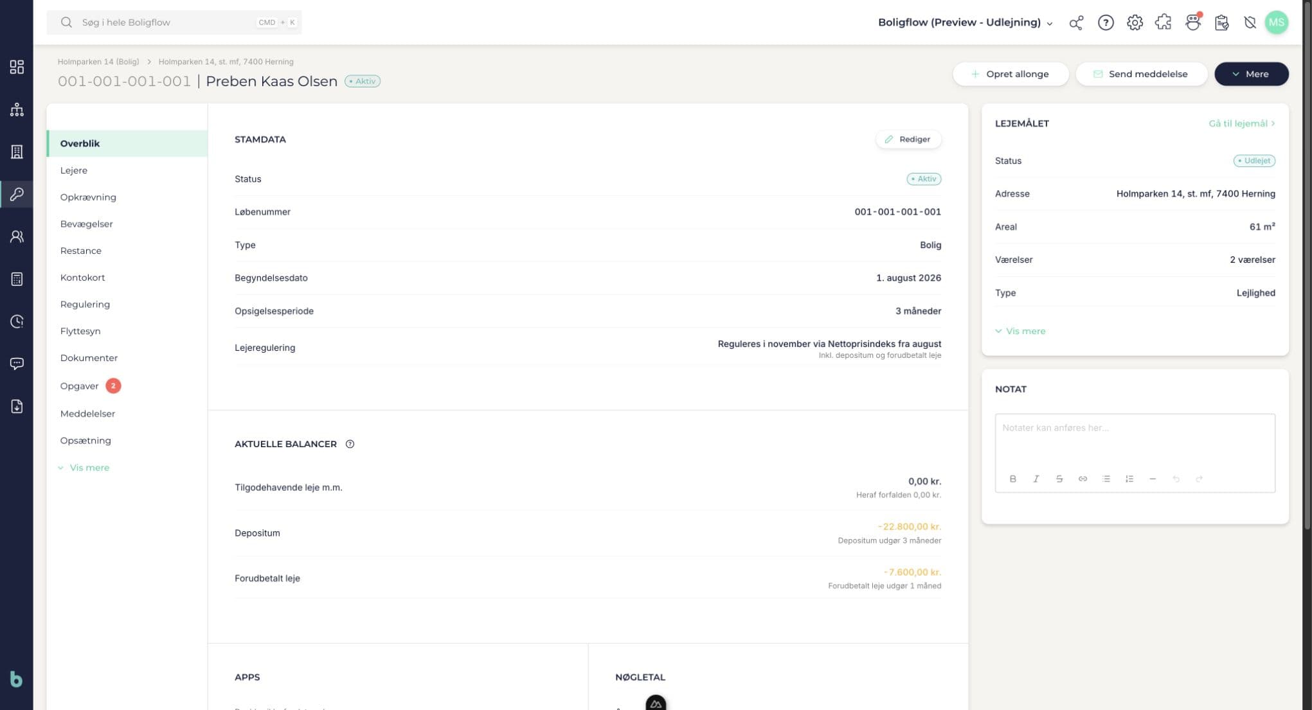Open the help question mark icon

pyautogui.click(x=1106, y=22)
